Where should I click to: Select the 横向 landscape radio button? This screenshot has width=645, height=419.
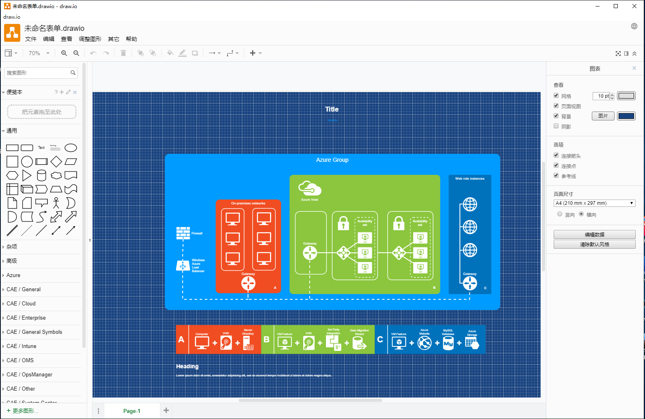click(x=581, y=214)
